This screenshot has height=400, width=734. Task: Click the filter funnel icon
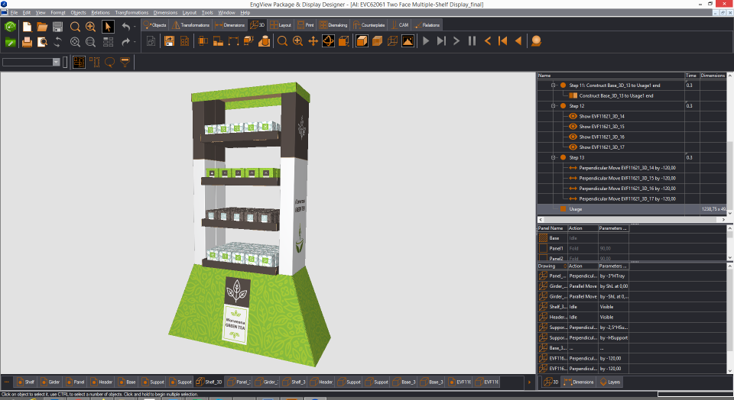point(125,62)
